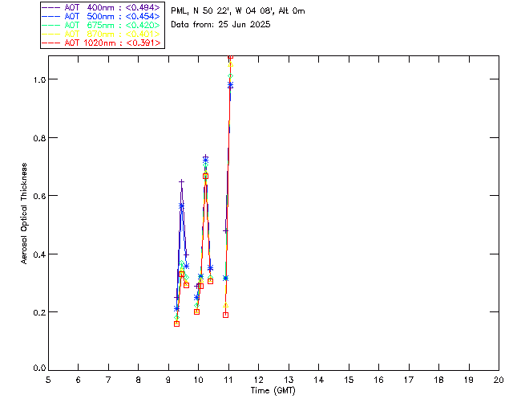Click the red square marker at second peak
This screenshot has height=411, width=513.
tap(205, 177)
